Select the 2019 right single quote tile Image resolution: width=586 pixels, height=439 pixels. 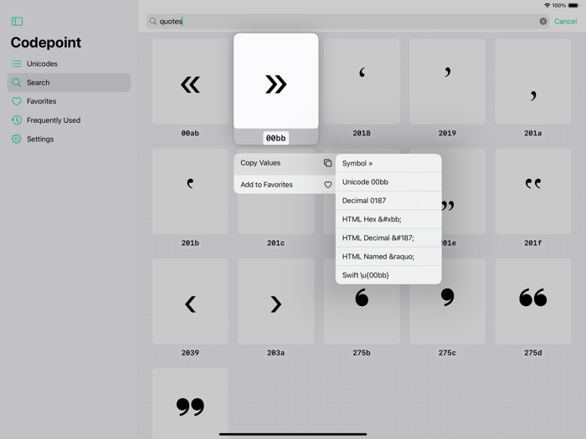pos(447,81)
